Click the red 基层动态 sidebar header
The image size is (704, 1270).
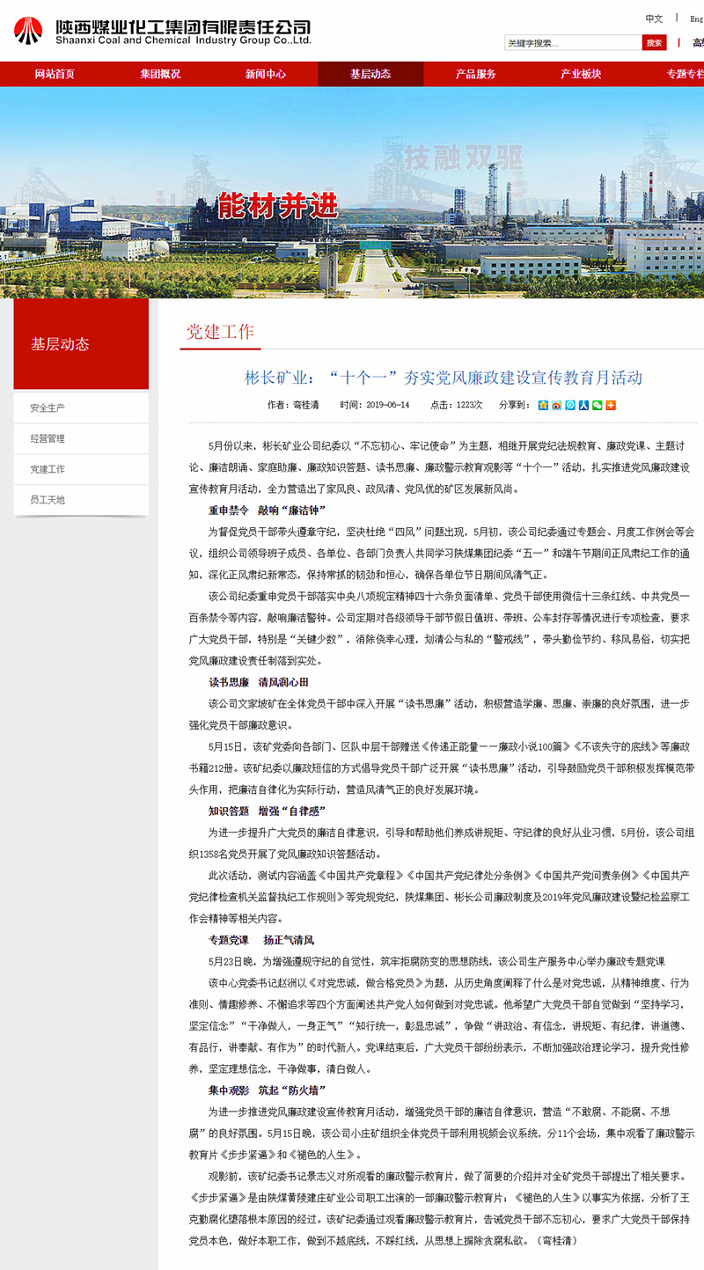point(81,344)
